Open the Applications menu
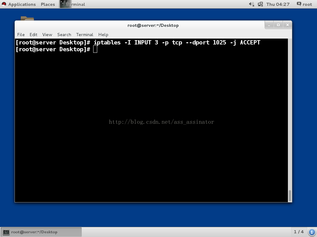Screen dimensions: 317x237 pos(22,4)
